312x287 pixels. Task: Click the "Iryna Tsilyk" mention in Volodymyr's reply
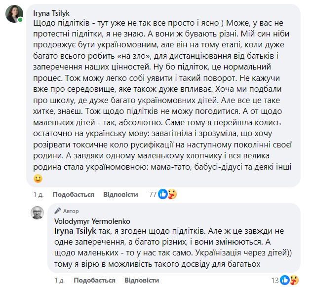[x=70, y=230]
